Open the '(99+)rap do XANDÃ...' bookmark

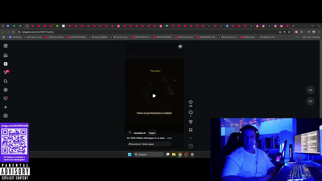98,37
